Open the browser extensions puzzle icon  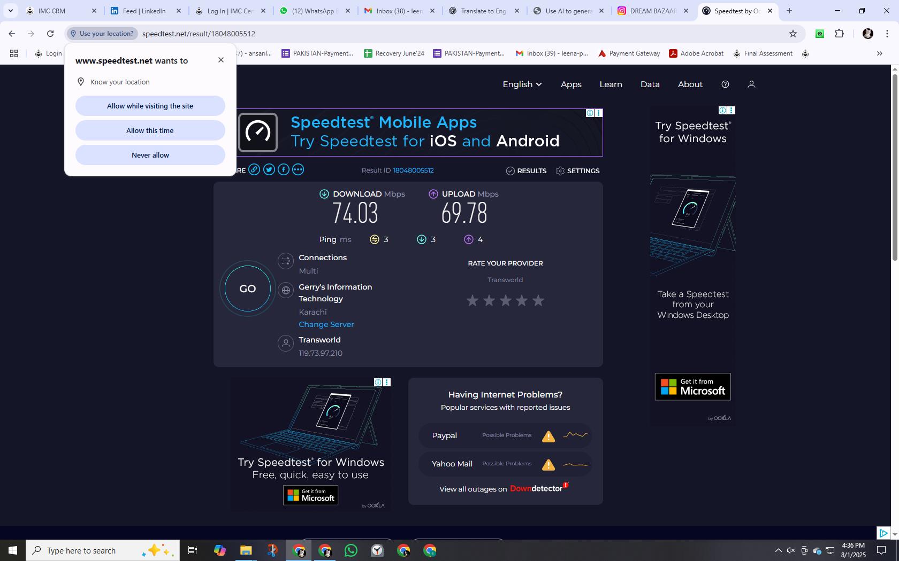[x=839, y=34]
